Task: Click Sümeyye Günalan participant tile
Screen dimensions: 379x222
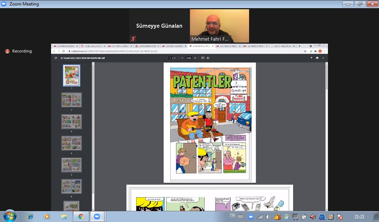Action: pyautogui.click(x=159, y=26)
